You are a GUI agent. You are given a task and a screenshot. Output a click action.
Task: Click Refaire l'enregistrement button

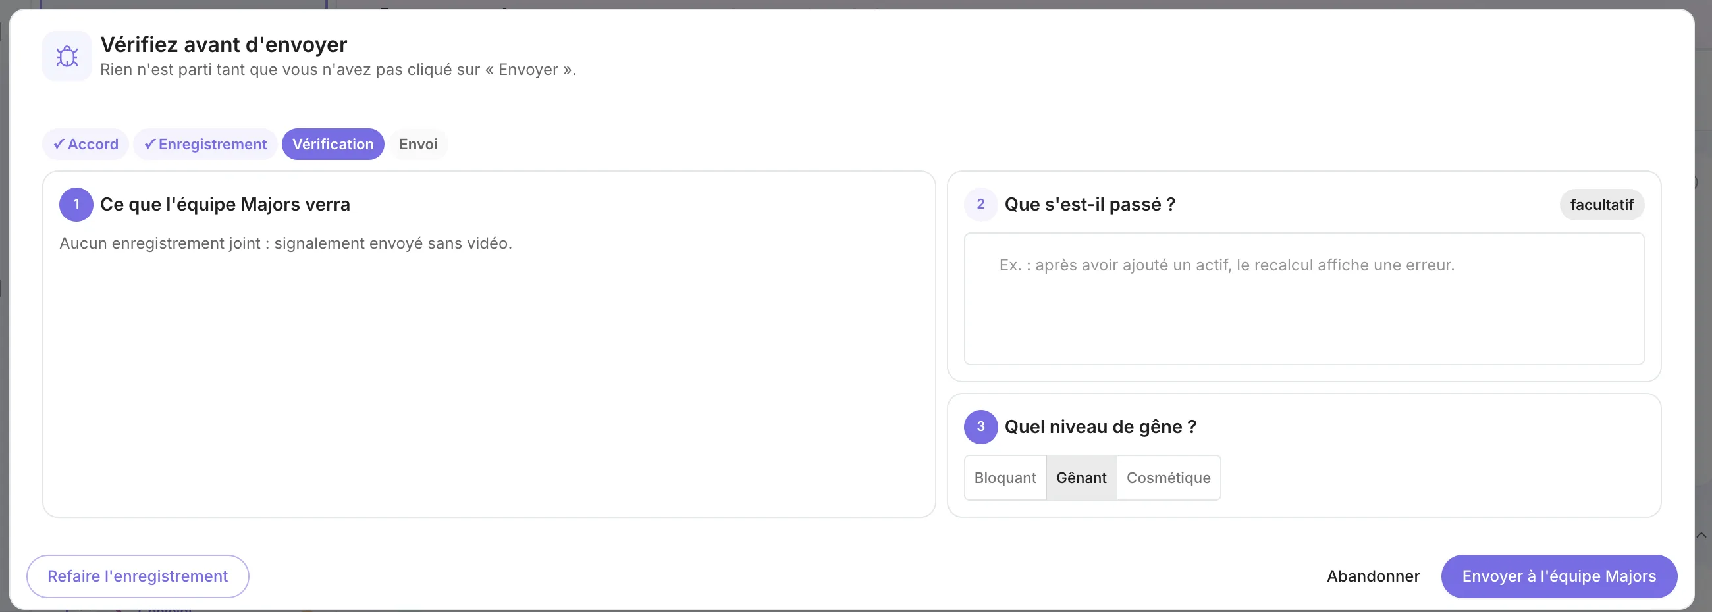point(138,576)
